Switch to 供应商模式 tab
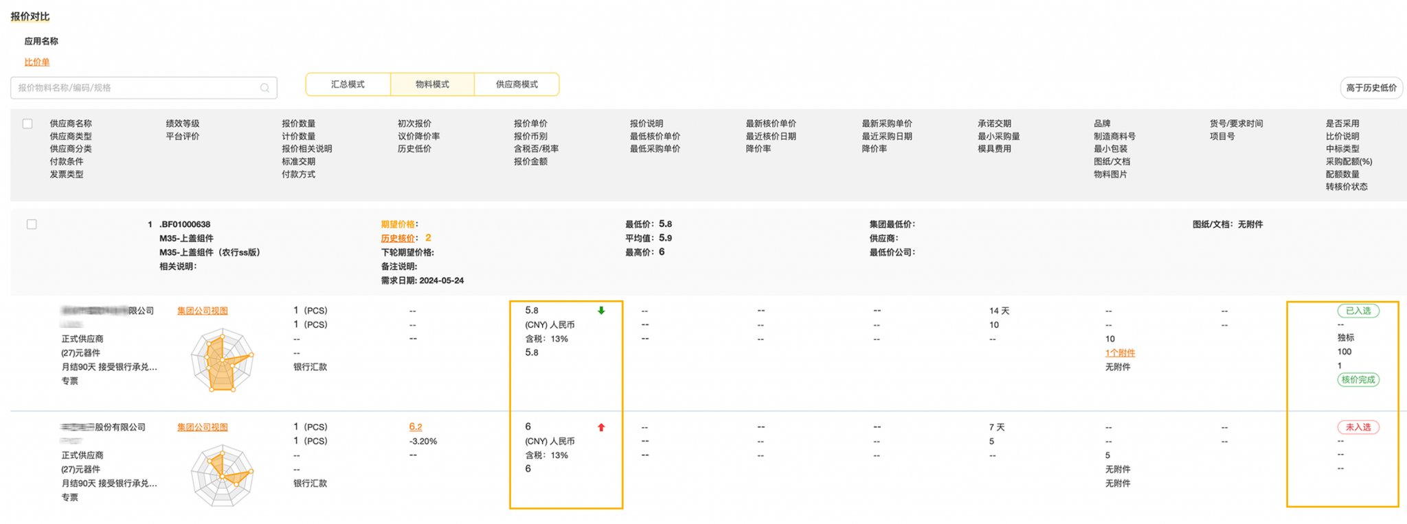The image size is (1407, 524). coord(517,84)
